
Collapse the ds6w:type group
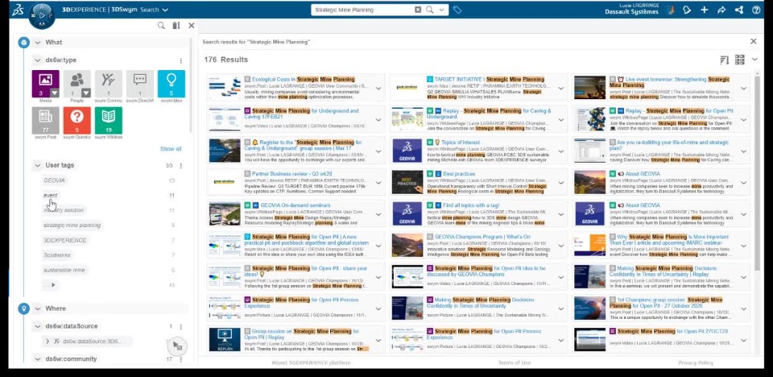(38, 60)
